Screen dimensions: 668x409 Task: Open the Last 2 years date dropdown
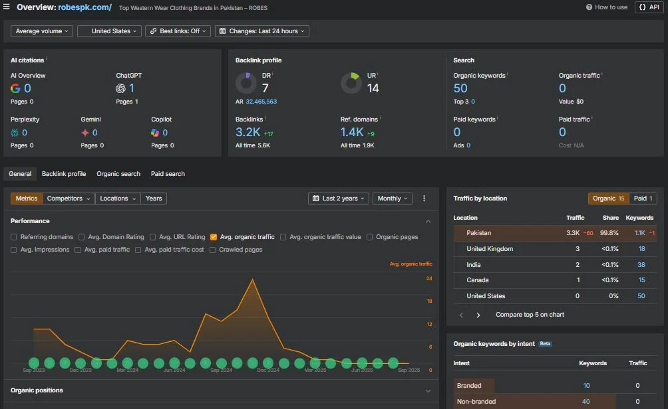(339, 199)
